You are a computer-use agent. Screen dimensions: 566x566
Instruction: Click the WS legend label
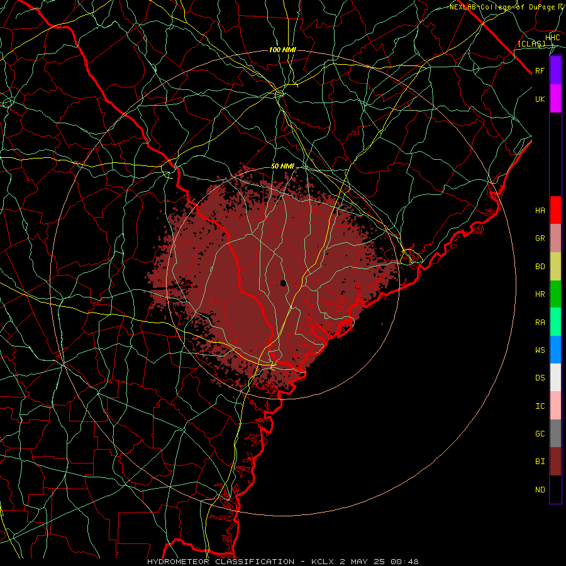tap(540, 350)
